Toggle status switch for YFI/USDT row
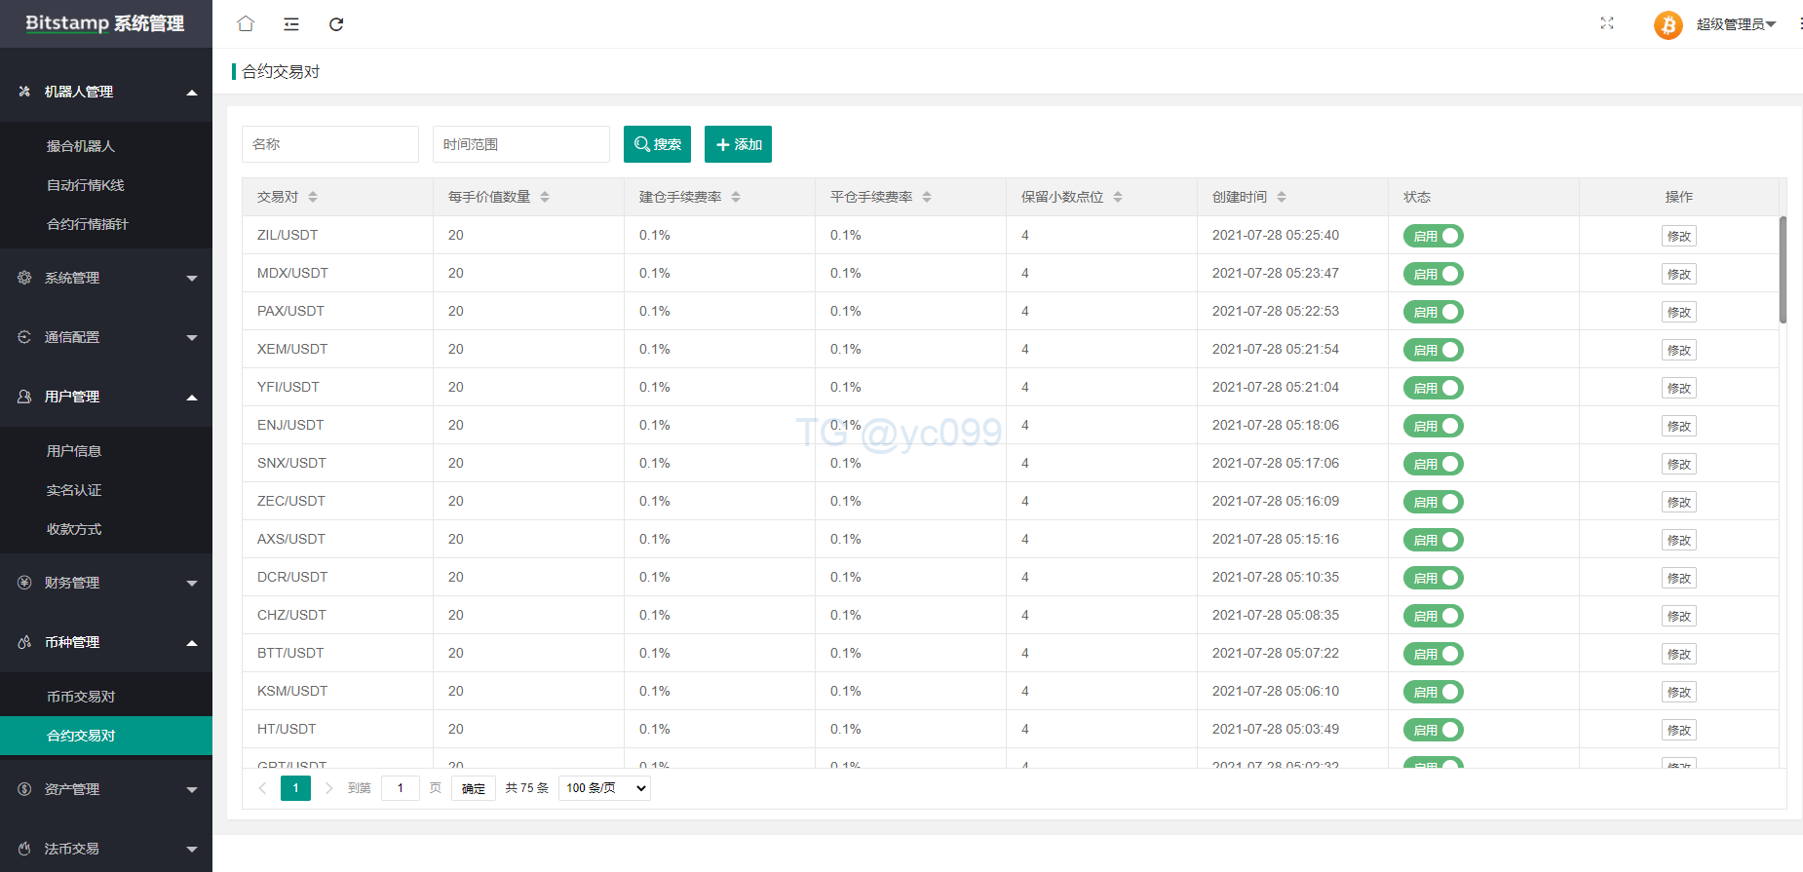This screenshot has width=1803, height=872. [1433, 388]
